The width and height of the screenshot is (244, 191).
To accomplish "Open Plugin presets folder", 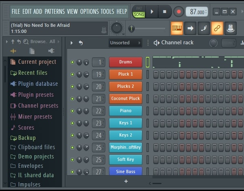I will pyautogui.click(x=32, y=95).
